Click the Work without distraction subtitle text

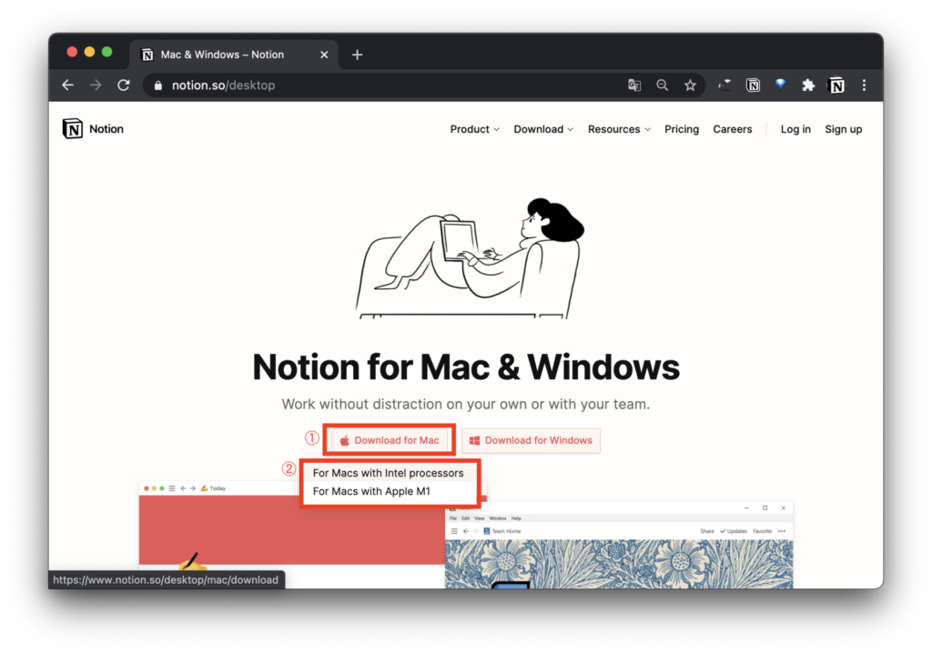[466, 404]
